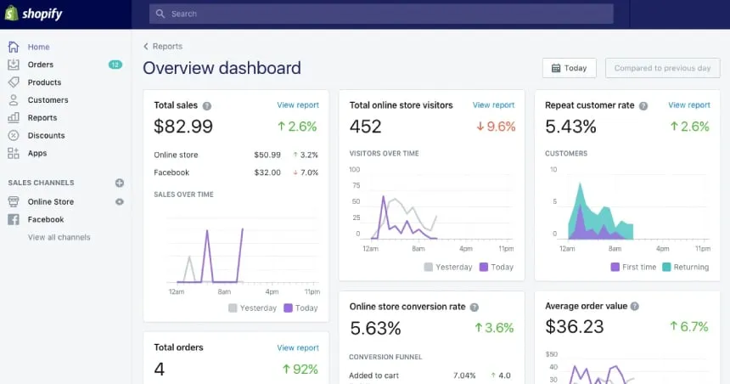
Task: Add a sales channel with the plus icon
Action: (x=120, y=183)
